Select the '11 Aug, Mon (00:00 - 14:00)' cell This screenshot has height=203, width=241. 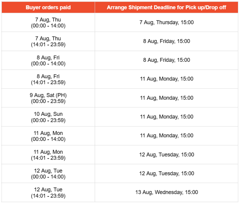click(x=48, y=136)
